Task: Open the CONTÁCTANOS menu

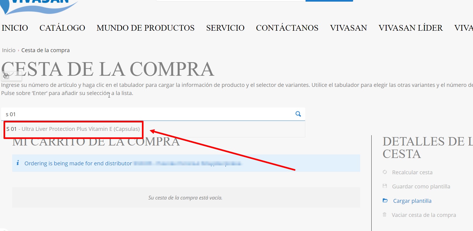Action: pyautogui.click(x=287, y=28)
